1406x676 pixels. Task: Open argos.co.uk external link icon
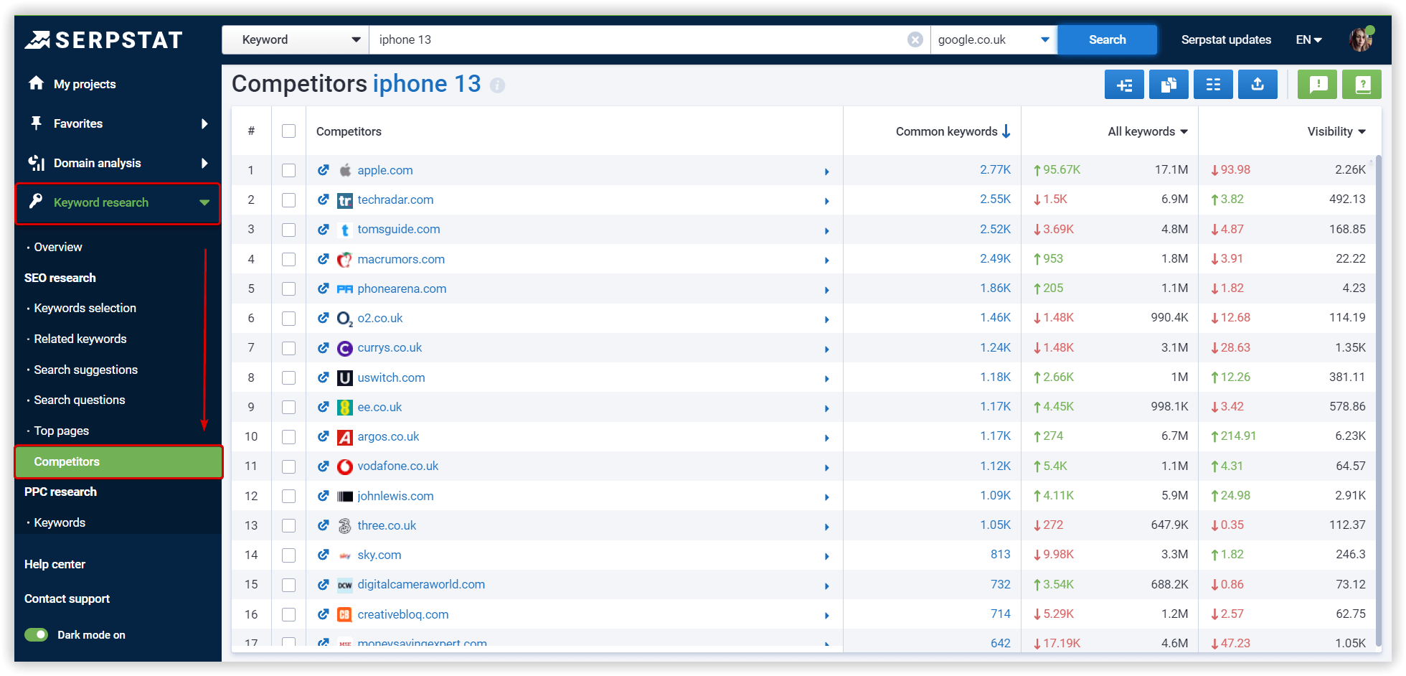(324, 436)
